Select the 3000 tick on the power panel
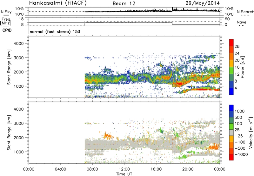Screen dimensions: 254x176 (18, 58)
